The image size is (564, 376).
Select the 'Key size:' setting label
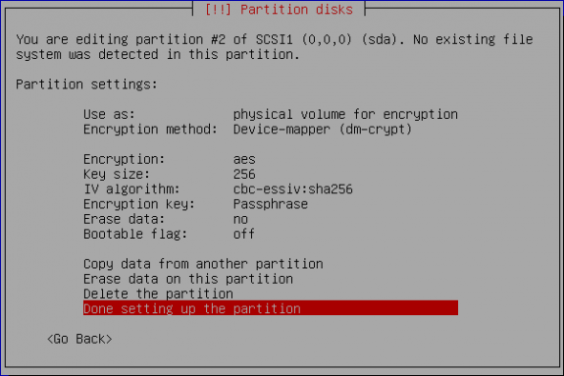pos(117,174)
